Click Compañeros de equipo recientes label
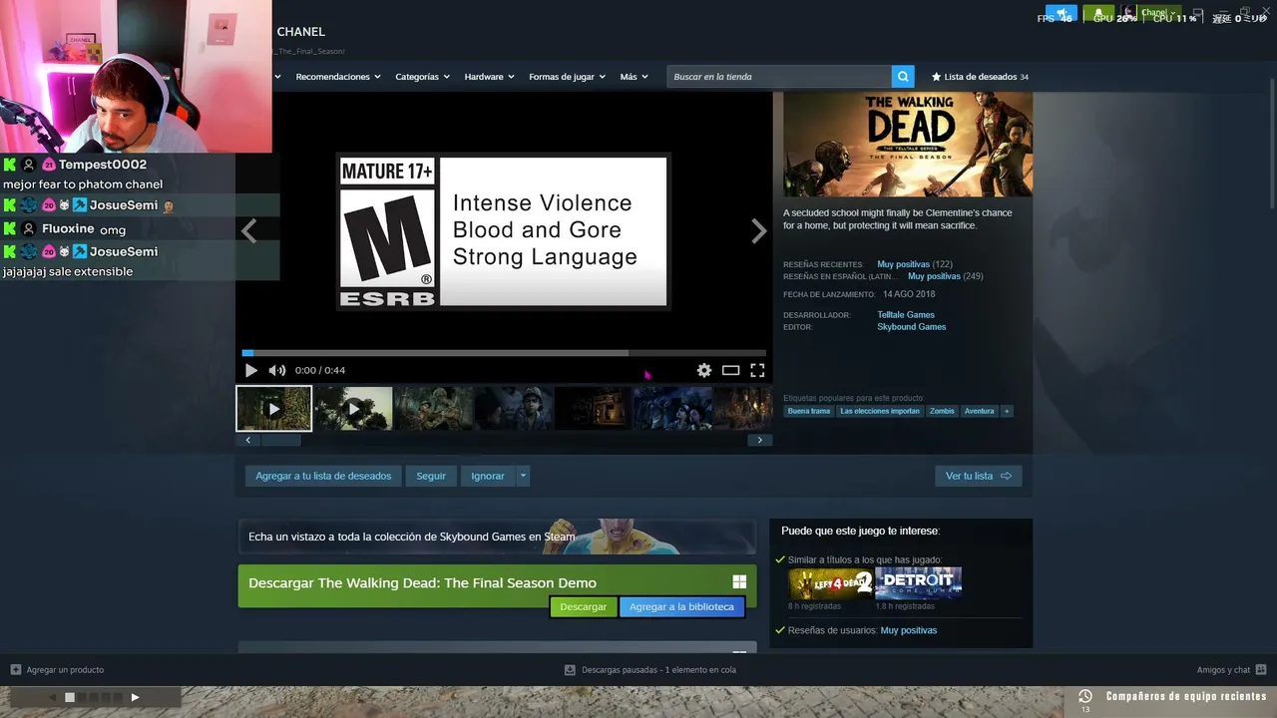 (1186, 696)
